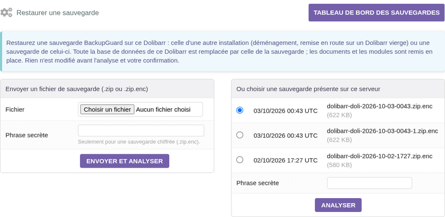
Task: Click the Choisir un fichier button
Action: [x=107, y=109]
